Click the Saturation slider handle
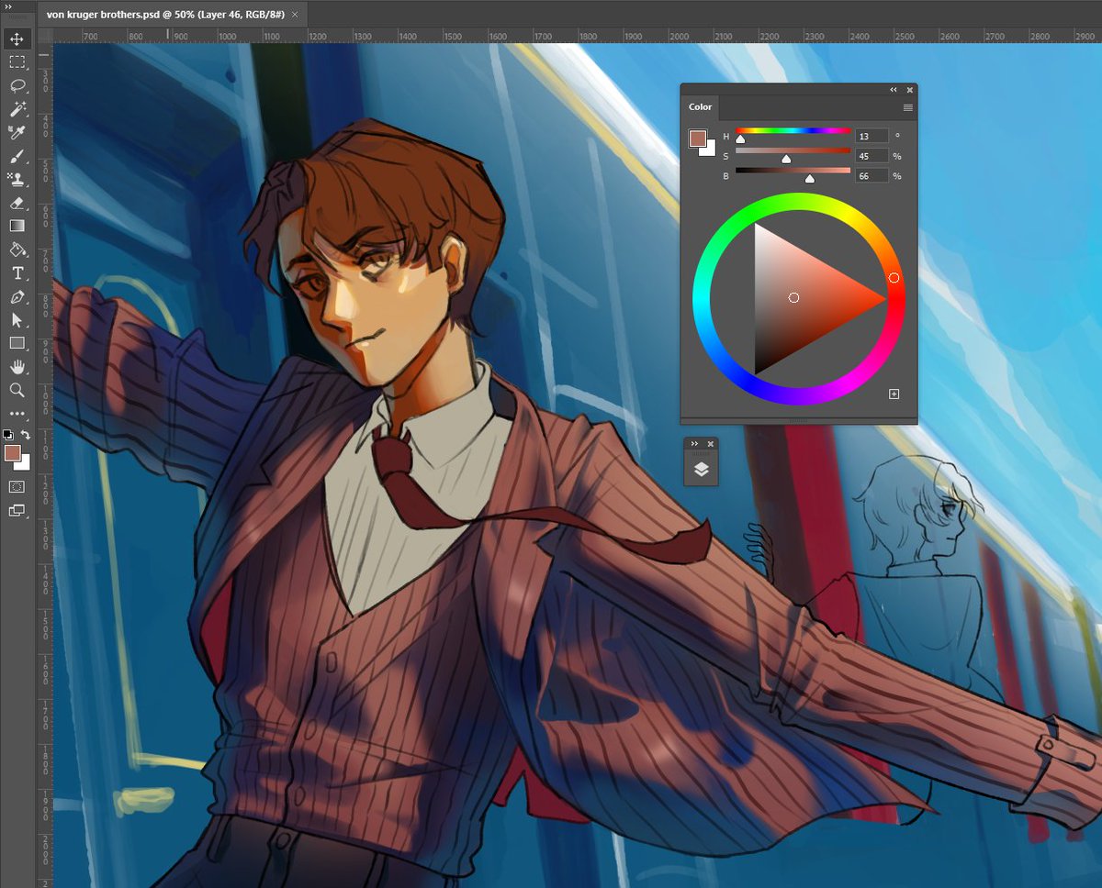Image resolution: width=1102 pixels, height=888 pixels. pos(786,160)
